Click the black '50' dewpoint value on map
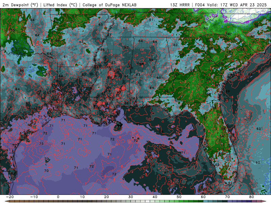This screenshot has width=271, height=203. 206,28
